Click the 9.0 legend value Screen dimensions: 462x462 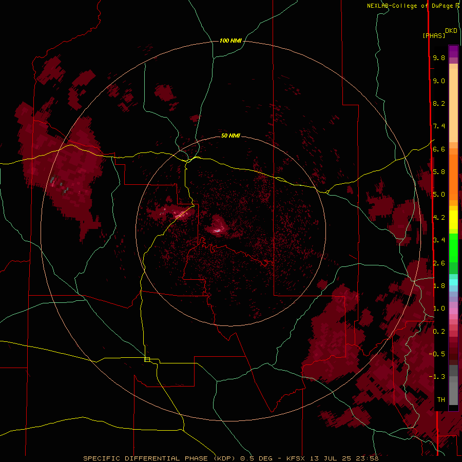click(439, 81)
